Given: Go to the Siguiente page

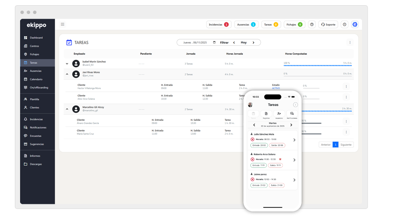Looking at the screenshot, I should pyautogui.click(x=346, y=144).
